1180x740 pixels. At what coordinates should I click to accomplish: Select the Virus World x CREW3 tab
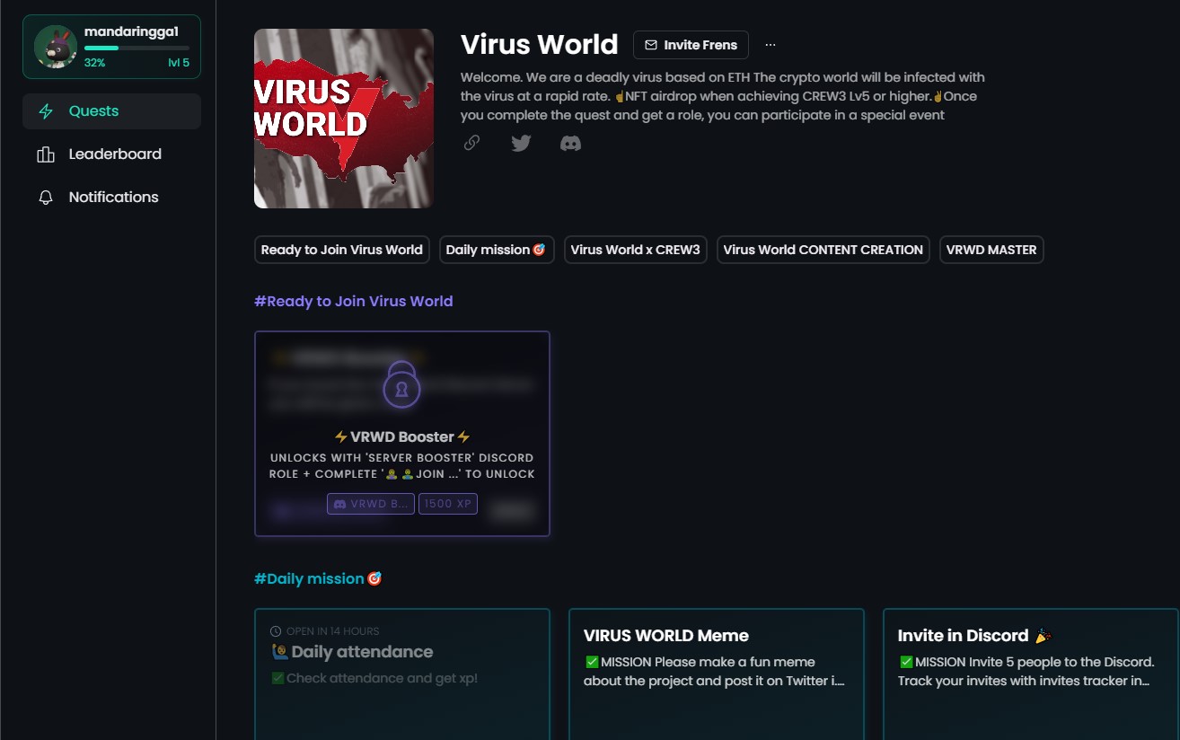click(x=636, y=250)
